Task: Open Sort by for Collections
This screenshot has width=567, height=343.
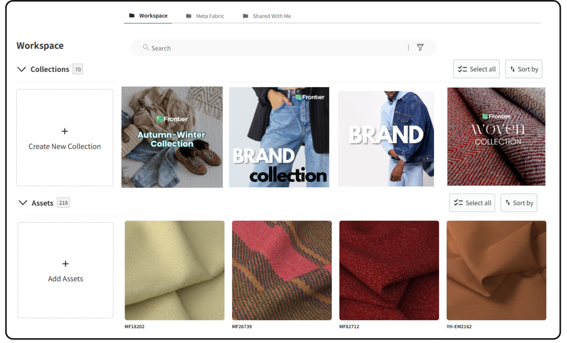Action: (x=524, y=69)
